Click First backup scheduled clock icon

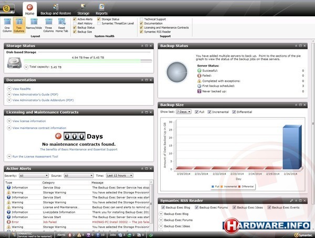coord(199,86)
